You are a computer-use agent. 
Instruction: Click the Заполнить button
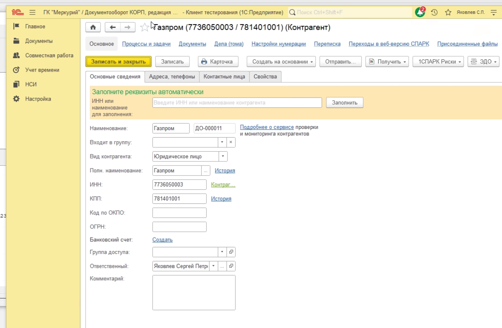point(345,103)
